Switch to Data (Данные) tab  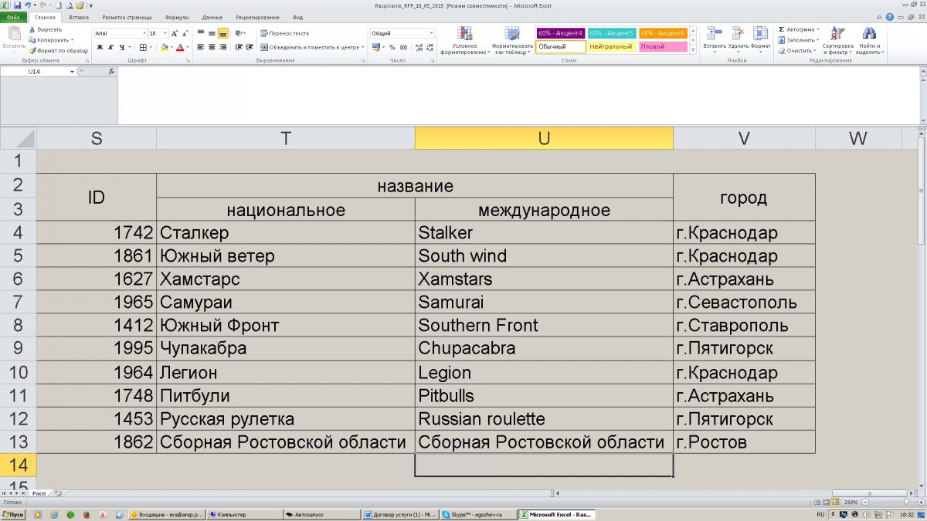tap(212, 16)
